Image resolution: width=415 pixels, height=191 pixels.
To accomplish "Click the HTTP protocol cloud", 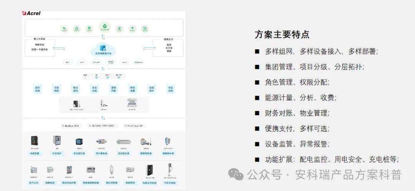I will [x=82, y=62].
